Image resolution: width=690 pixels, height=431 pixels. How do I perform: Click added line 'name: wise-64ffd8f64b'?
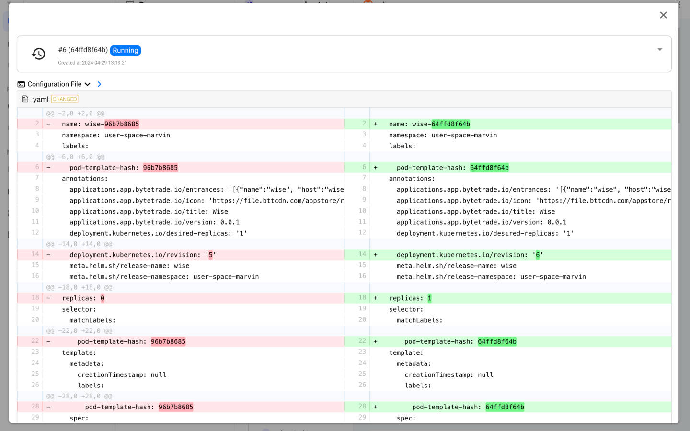(x=508, y=124)
